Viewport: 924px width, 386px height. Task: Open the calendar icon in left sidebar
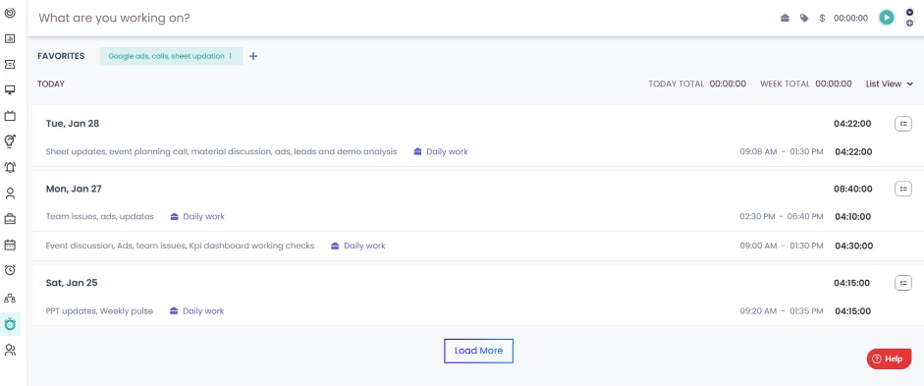point(10,245)
